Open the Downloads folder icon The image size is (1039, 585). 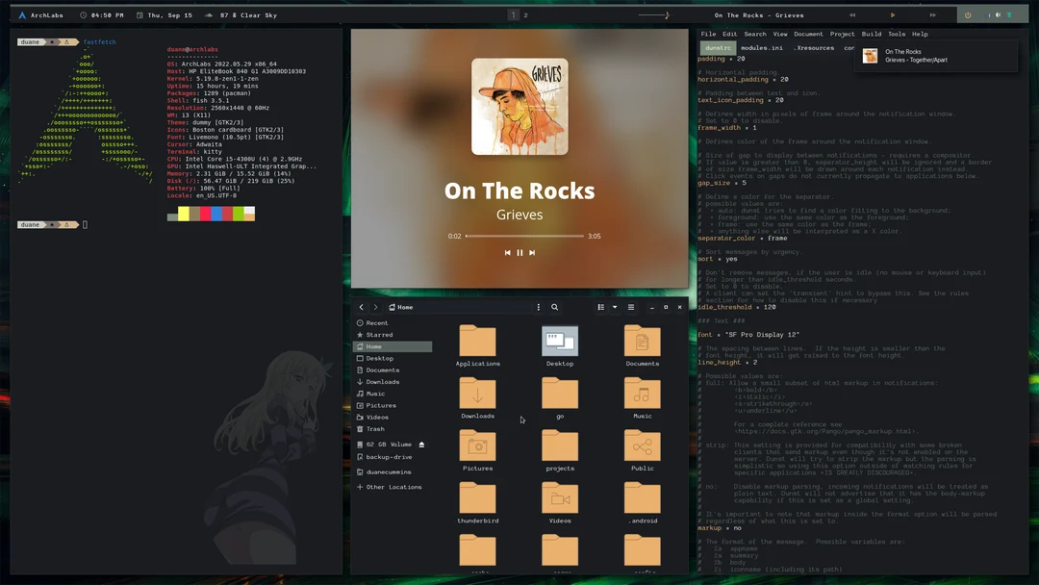coord(477,394)
